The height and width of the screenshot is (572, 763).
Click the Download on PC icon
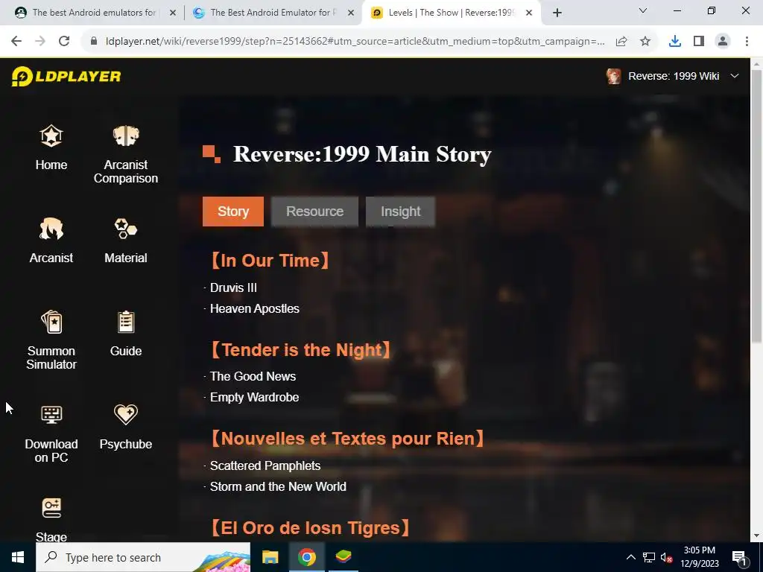click(51, 414)
